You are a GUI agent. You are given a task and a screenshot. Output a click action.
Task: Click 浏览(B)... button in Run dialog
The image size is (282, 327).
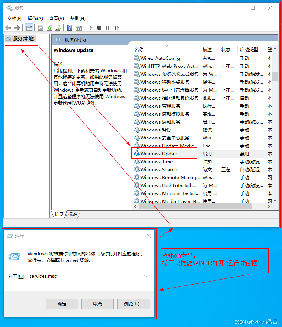click(x=134, y=304)
